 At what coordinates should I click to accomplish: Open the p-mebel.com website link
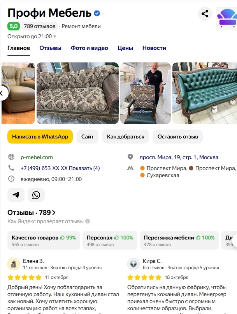[x=37, y=158]
